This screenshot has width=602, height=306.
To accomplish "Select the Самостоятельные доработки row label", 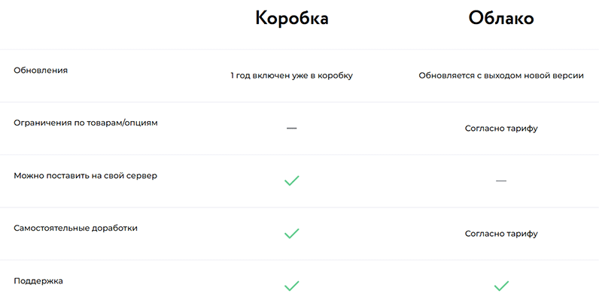I will pos(76,228).
